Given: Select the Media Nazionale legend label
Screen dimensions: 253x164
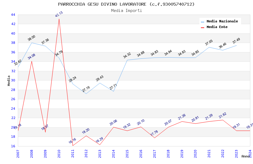Looking at the screenshot, I should [x=222, y=21].
